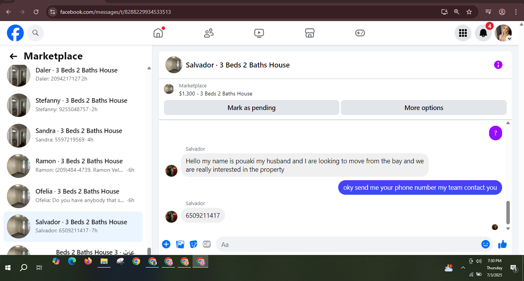Select the Salvador conversation in list
524x281 pixels.
coord(73,226)
